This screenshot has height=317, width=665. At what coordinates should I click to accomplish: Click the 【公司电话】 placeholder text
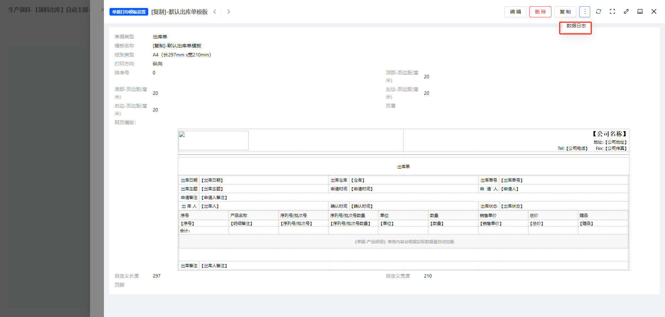click(577, 148)
